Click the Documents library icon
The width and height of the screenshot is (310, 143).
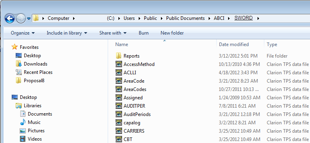coord(23,114)
